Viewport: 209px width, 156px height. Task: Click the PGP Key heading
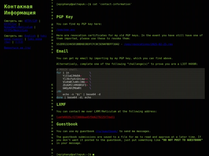65,17
